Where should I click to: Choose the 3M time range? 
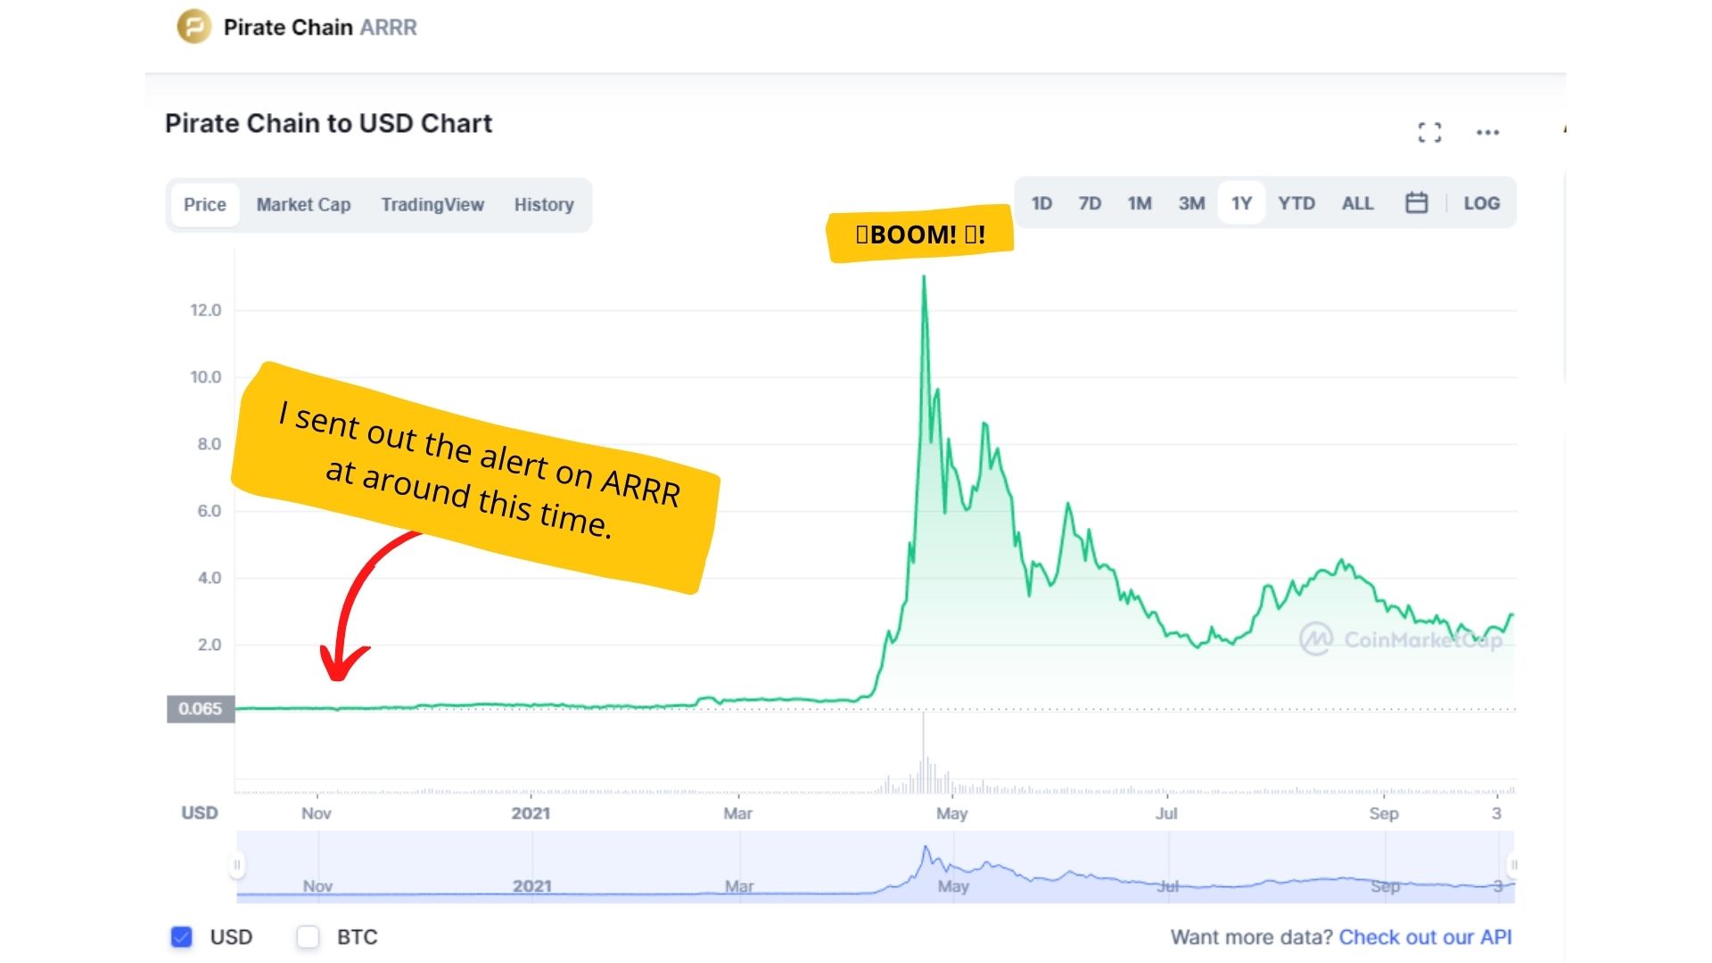click(1191, 203)
